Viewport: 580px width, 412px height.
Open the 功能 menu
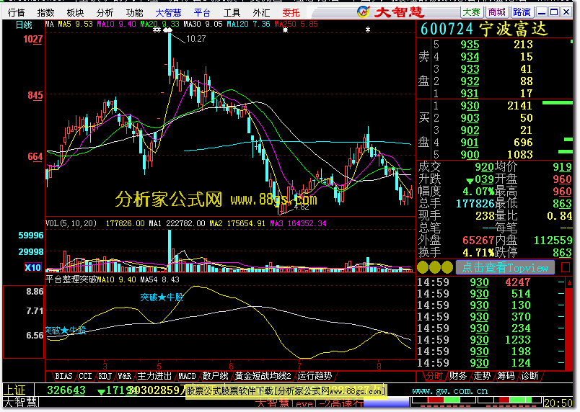point(134,12)
